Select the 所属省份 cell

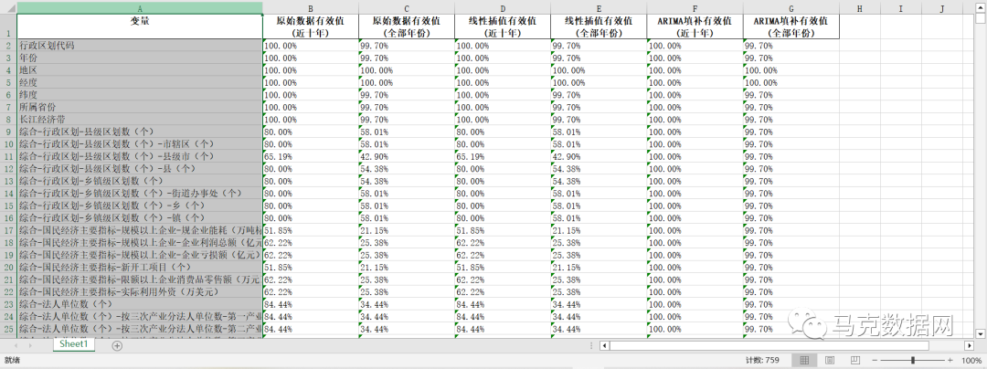(140, 108)
